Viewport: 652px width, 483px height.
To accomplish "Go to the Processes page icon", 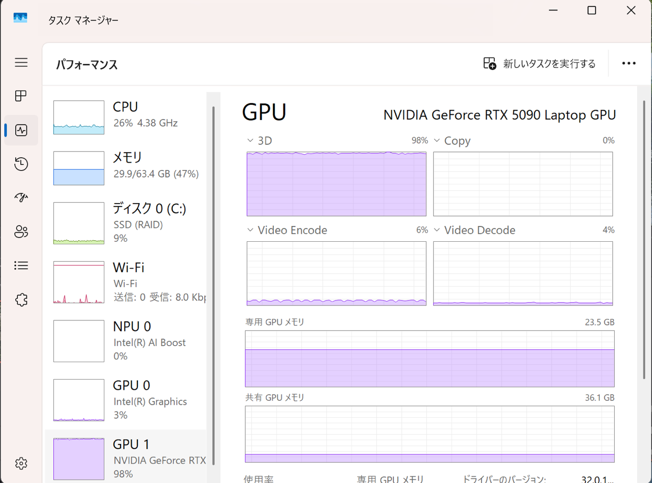I will pyautogui.click(x=21, y=96).
